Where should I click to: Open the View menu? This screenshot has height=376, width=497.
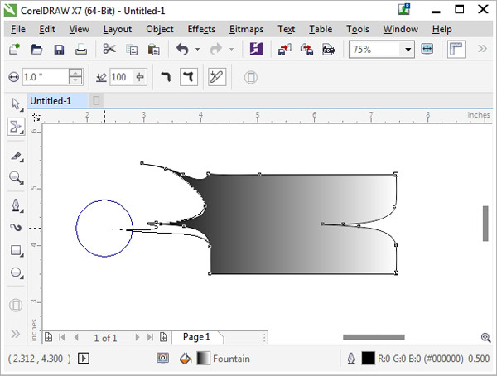click(80, 29)
